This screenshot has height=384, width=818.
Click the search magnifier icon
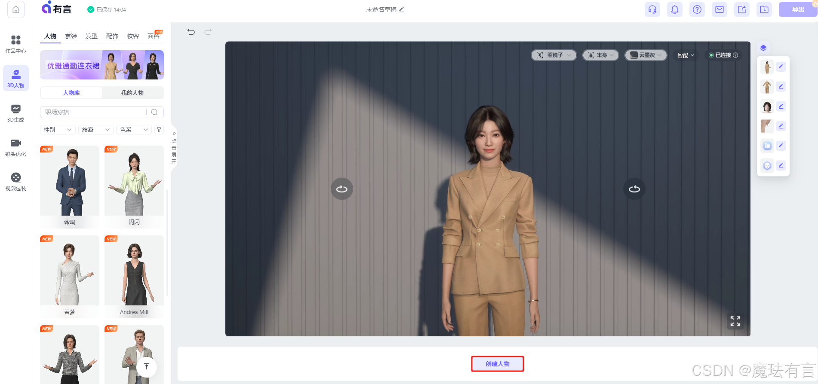(155, 112)
